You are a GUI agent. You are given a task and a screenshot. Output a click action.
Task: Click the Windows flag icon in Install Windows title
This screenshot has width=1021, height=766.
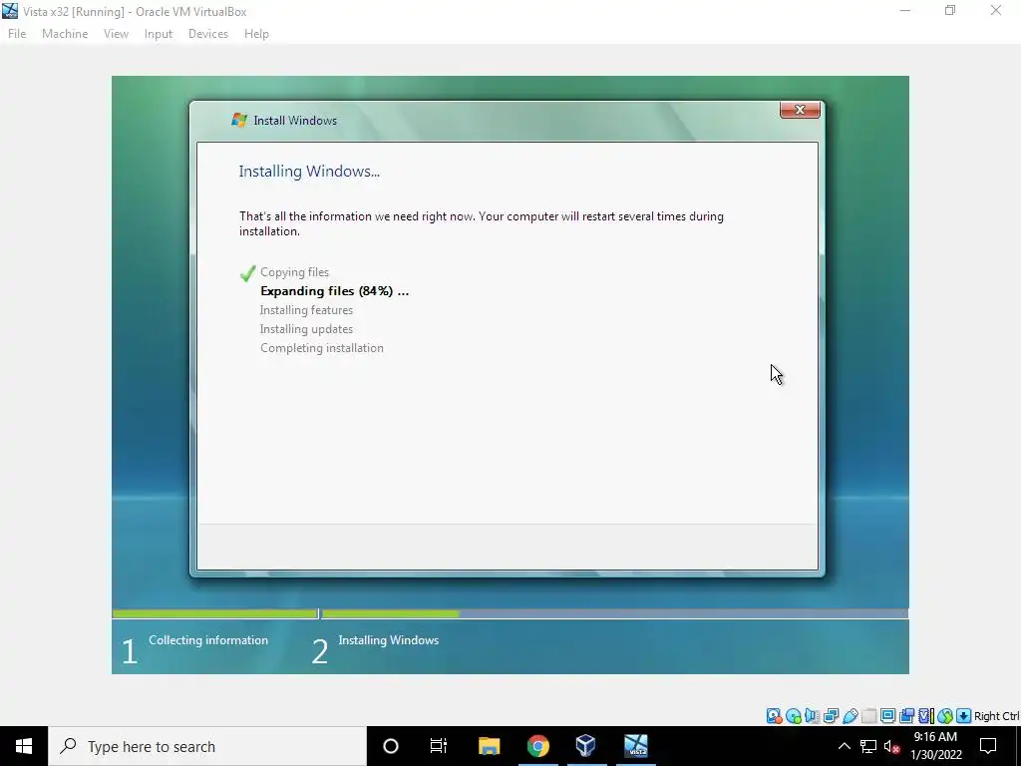(x=239, y=120)
